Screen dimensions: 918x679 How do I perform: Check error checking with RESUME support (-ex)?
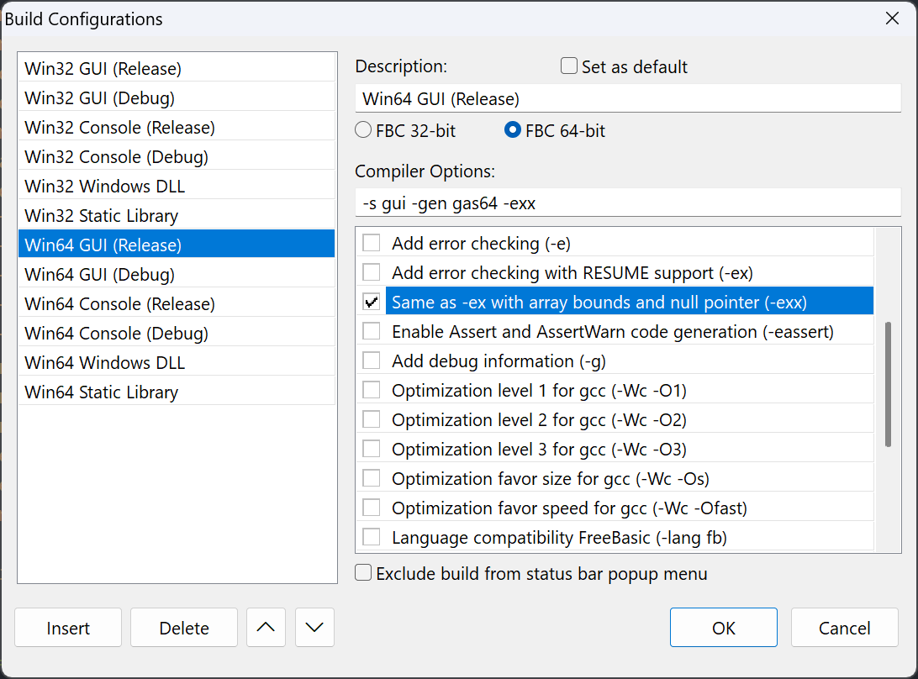pos(372,272)
